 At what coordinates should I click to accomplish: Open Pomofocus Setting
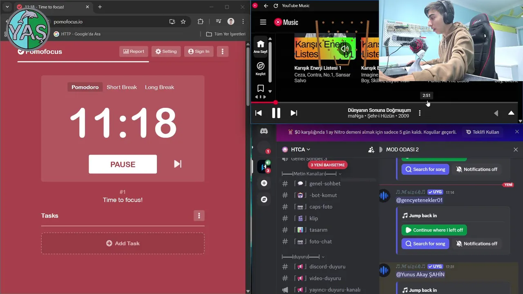(x=166, y=51)
